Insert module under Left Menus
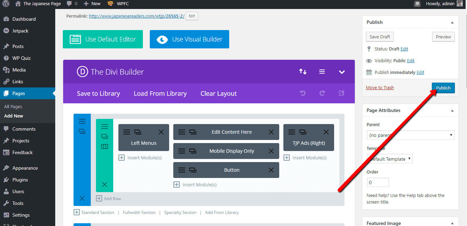Screen dimensions: 467x226 (140, 158)
